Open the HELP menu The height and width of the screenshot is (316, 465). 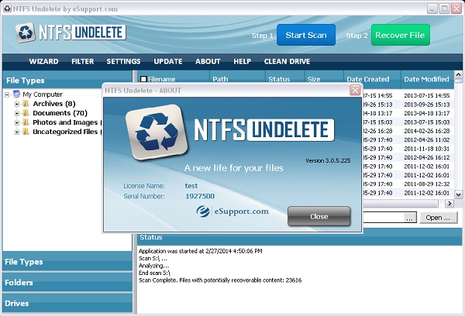coord(242,61)
